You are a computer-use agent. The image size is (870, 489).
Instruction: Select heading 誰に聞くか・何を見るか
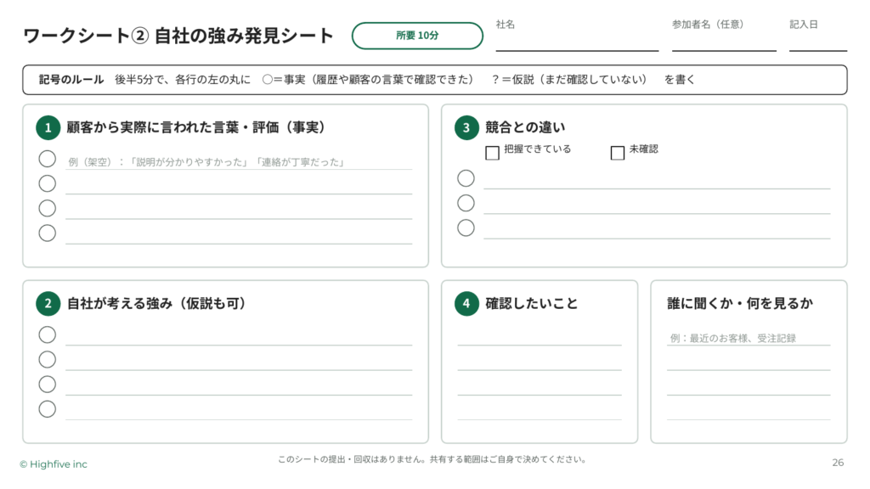(740, 303)
